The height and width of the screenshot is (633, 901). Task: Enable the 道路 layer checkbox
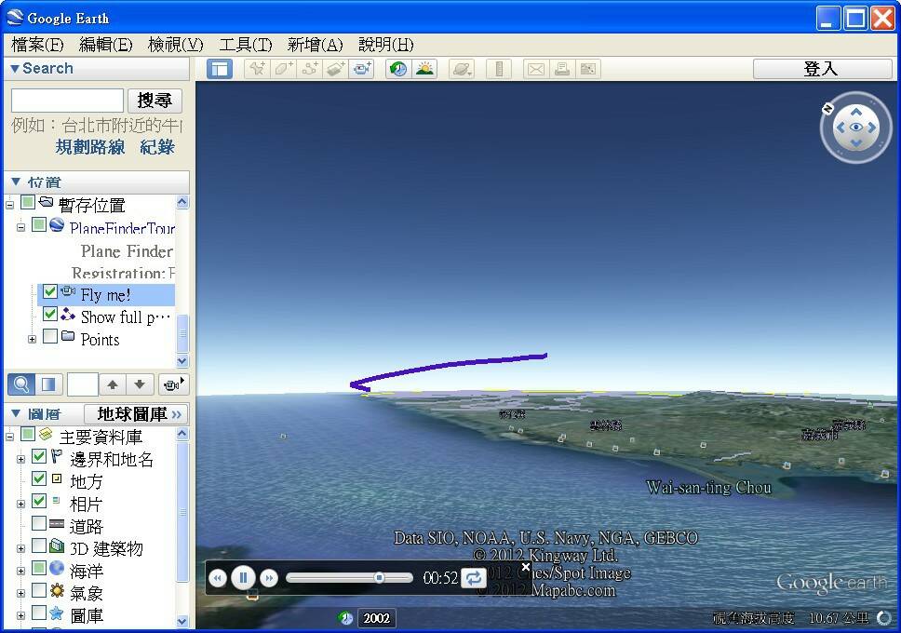tap(39, 523)
